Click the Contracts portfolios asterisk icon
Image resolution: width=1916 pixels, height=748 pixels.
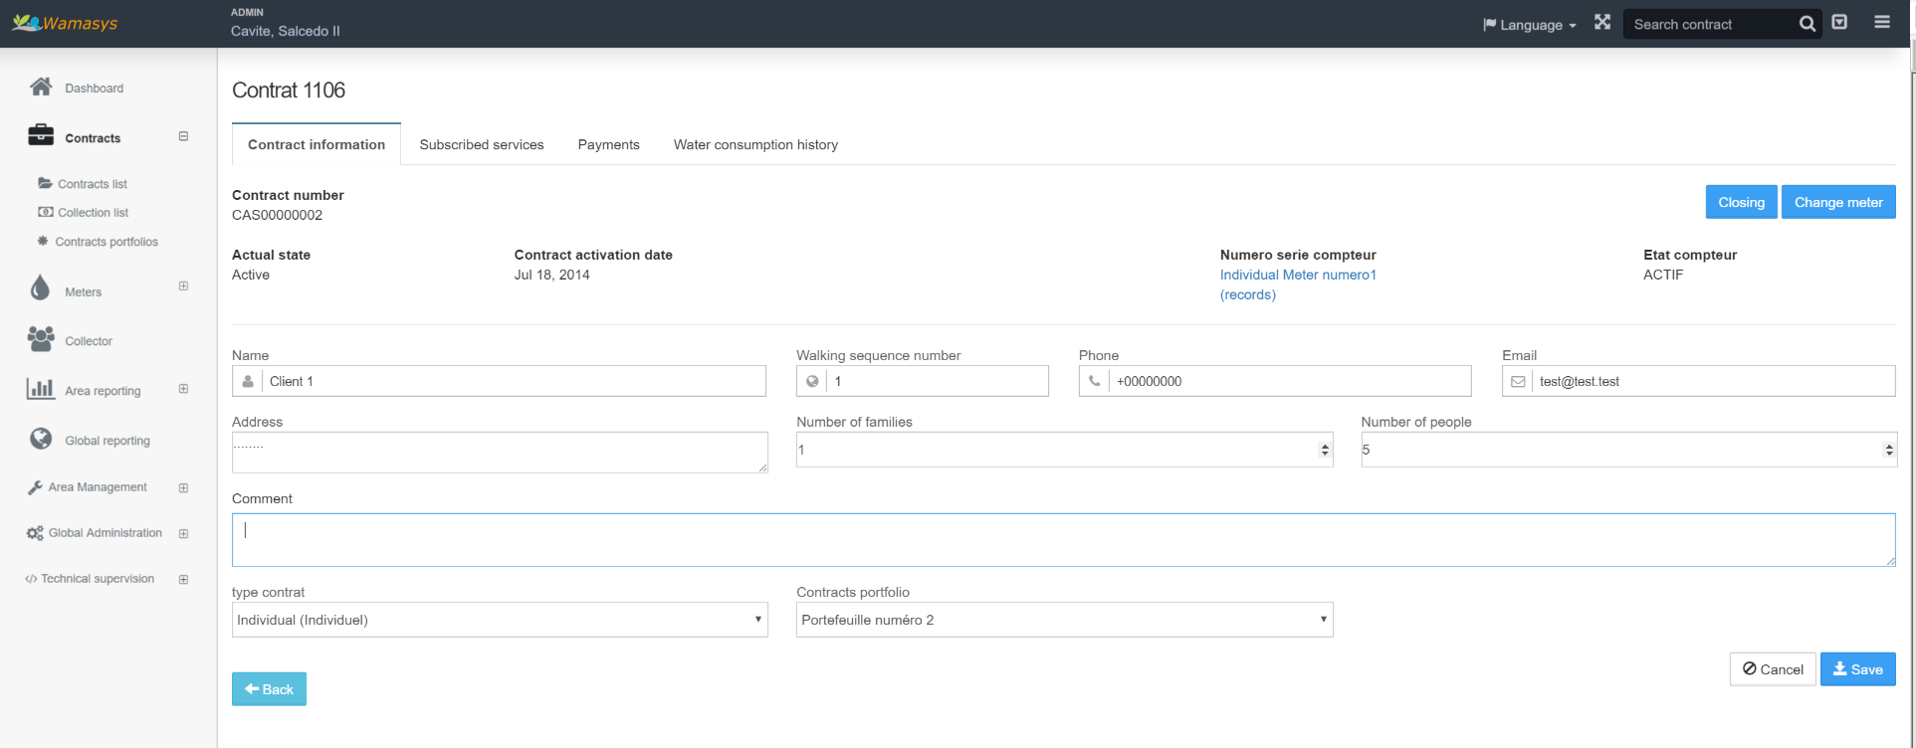(x=43, y=241)
